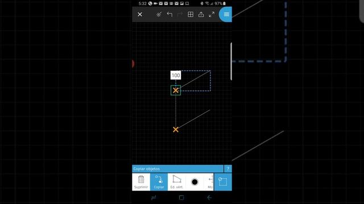Viewport: 364px width, 204px height.
Task: Choose the Copiar copy tool
Action: pos(159,182)
